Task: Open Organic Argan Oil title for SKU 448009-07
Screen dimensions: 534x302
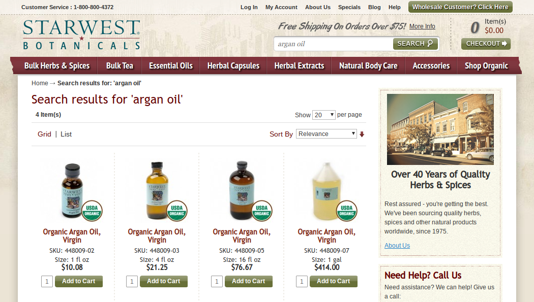Action: pos(327,236)
